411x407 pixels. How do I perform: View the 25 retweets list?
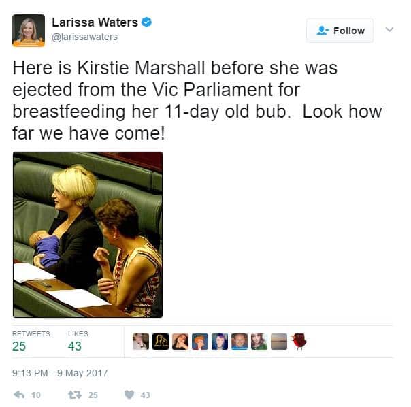(31, 341)
